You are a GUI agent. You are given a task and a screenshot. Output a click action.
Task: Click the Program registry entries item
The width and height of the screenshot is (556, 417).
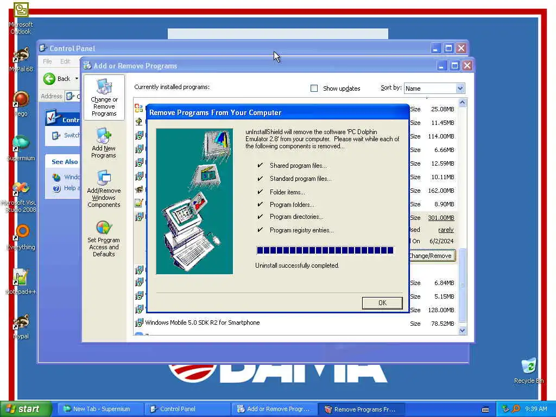(302, 230)
